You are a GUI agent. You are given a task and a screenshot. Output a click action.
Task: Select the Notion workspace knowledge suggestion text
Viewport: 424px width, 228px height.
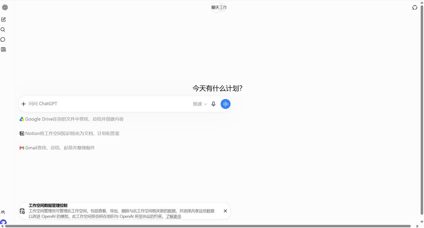(x=72, y=134)
